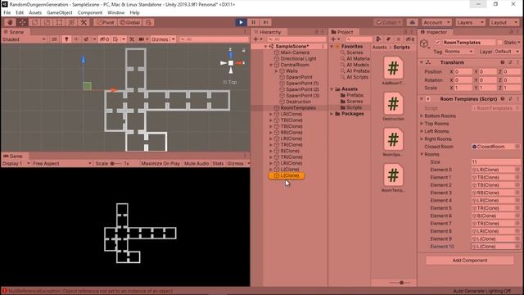Click the Pause button
This screenshot has width=524, height=295.
coord(253,22)
